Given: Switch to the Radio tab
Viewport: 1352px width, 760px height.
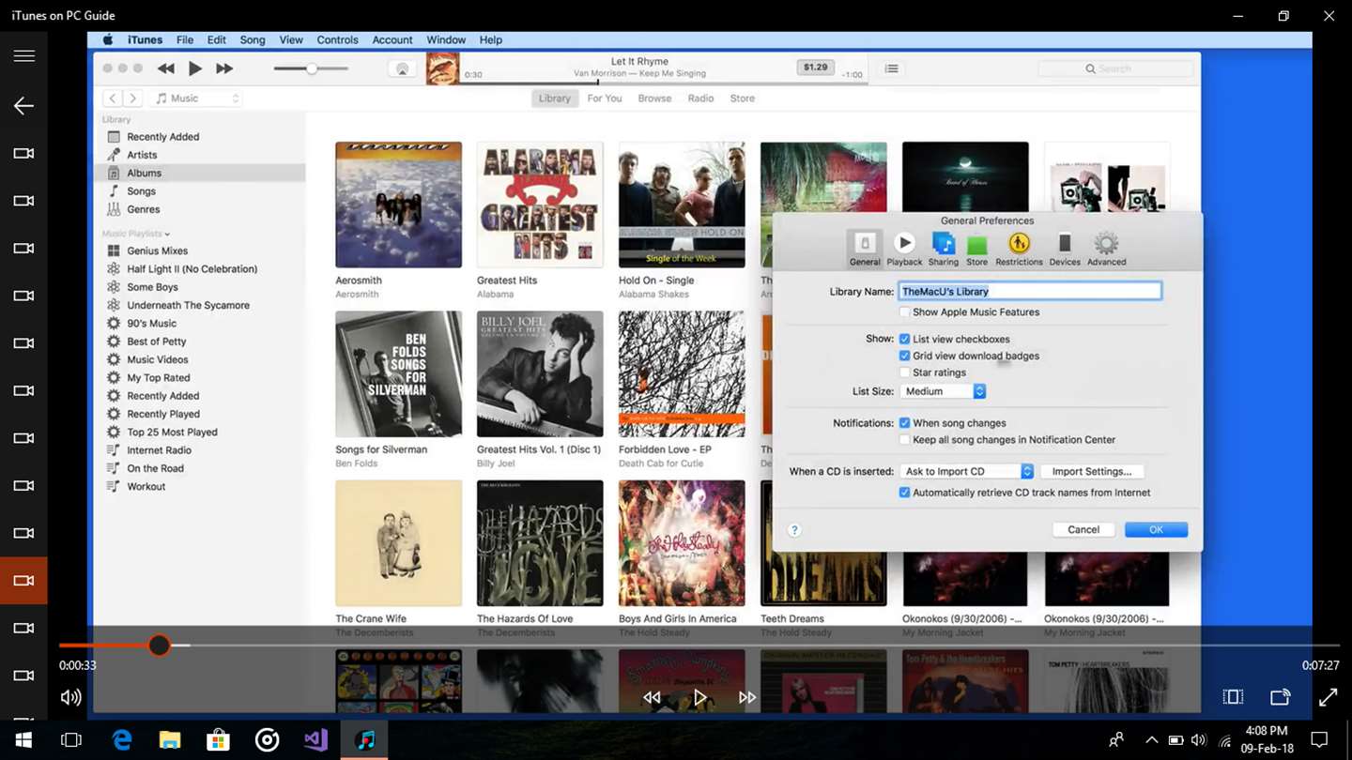Looking at the screenshot, I should (x=700, y=99).
